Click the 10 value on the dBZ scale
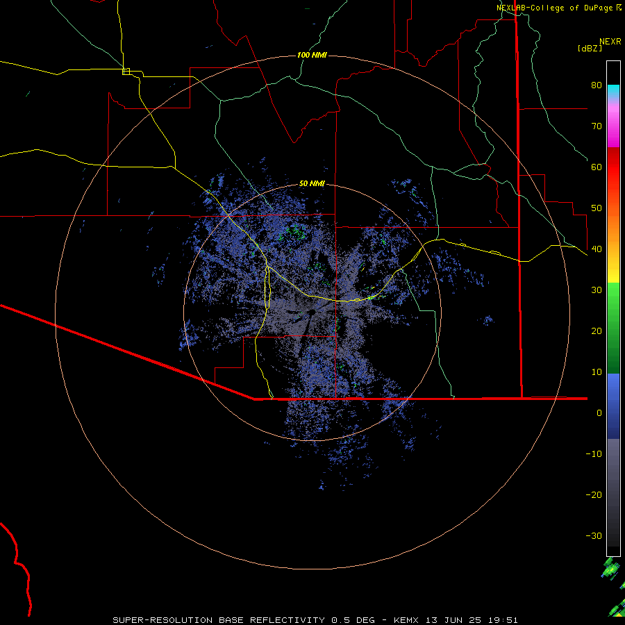The image size is (625, 625). tap(597, 372)
